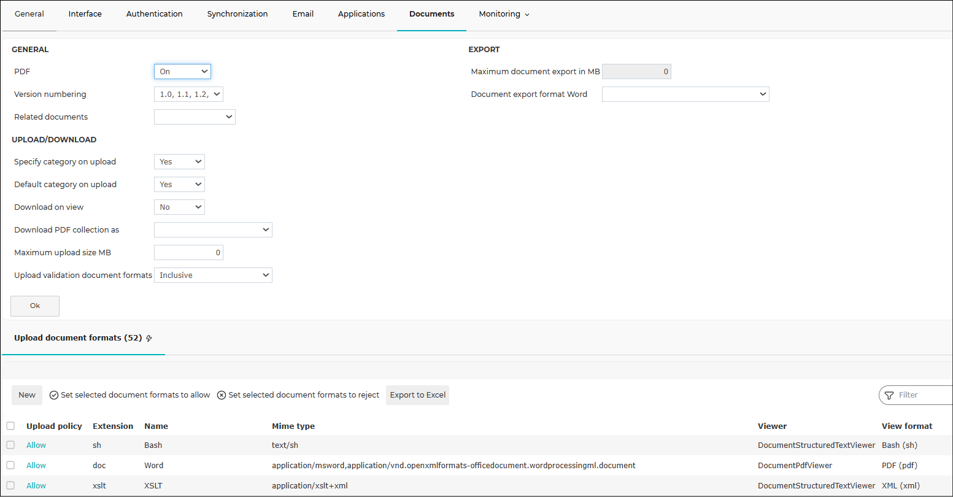Open Upload validation document formats dropdown
Viewport: 953px width, 497px height.
pyautogui.click(x=213, y=275)
